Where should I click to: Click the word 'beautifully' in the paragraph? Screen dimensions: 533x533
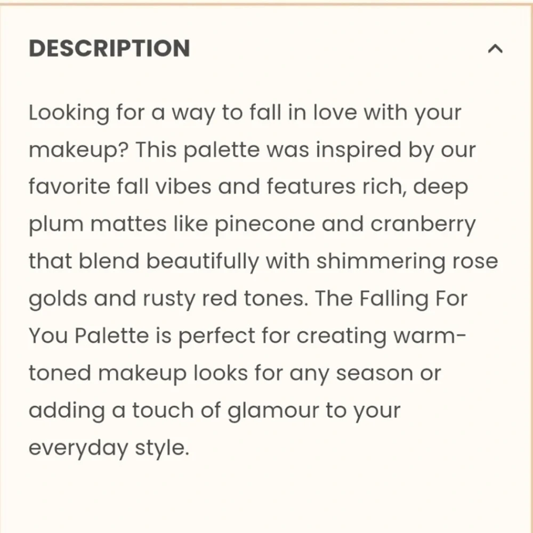(203, 262)
